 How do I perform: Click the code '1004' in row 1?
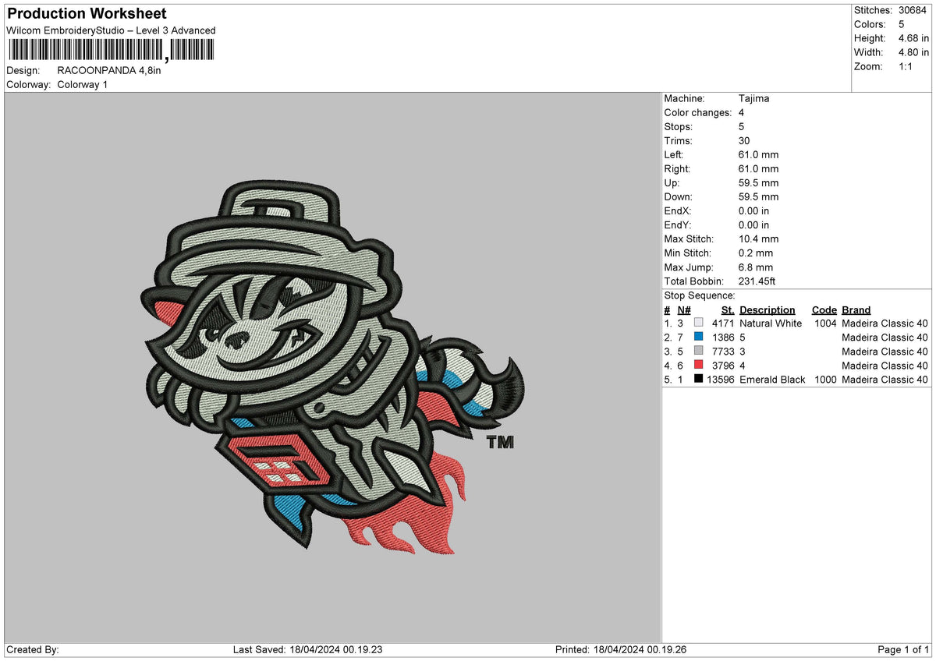[x=825, y=323]
